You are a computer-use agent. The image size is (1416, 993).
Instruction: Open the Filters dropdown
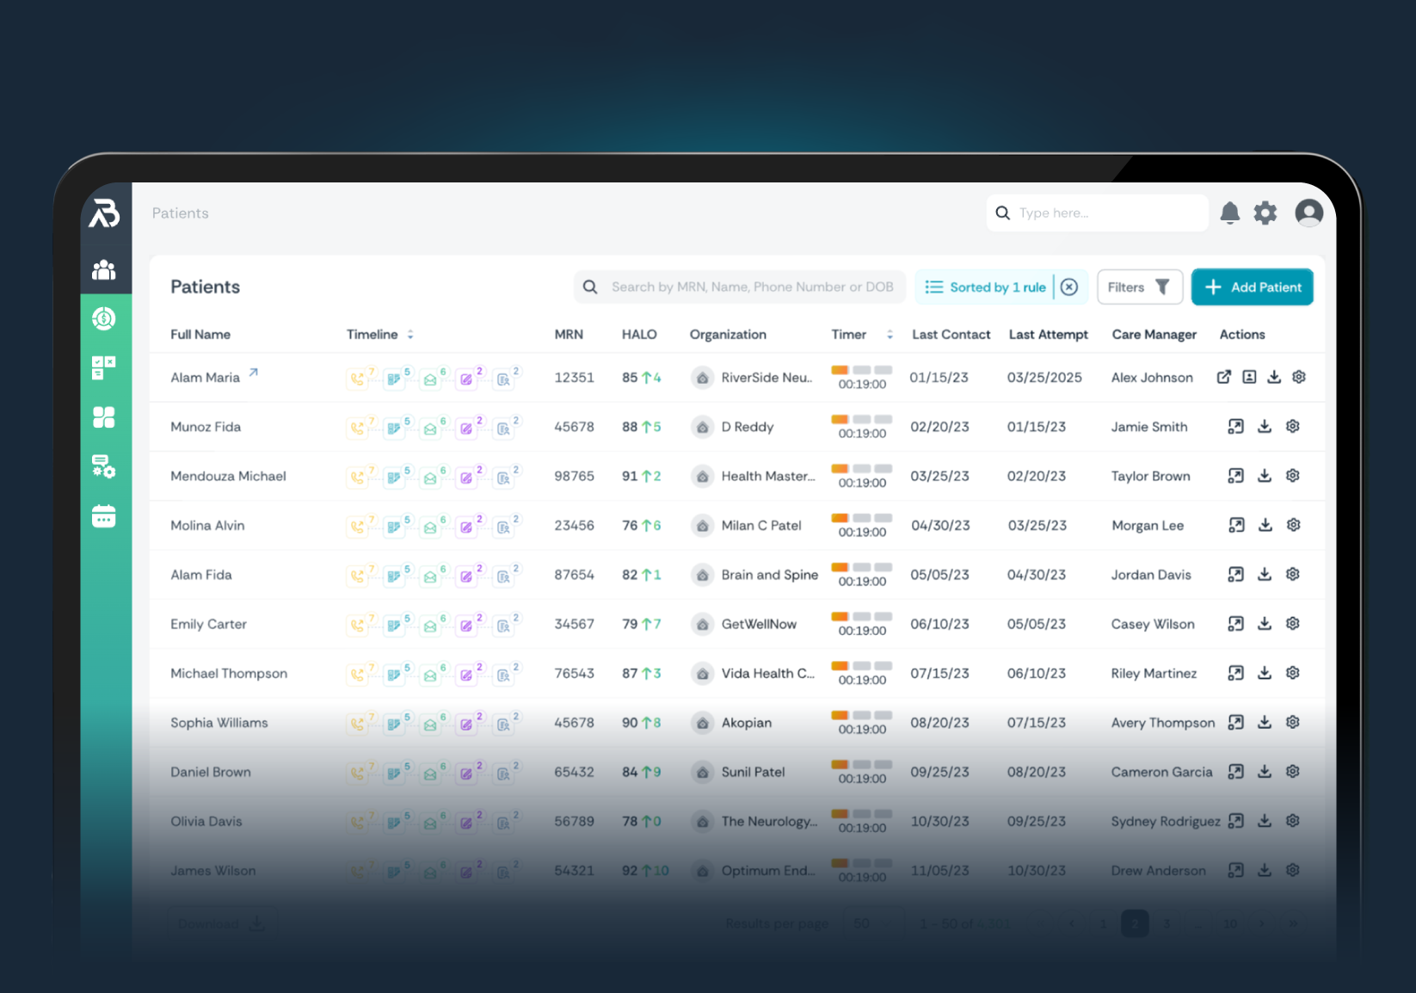click(x=1139, y=287)
